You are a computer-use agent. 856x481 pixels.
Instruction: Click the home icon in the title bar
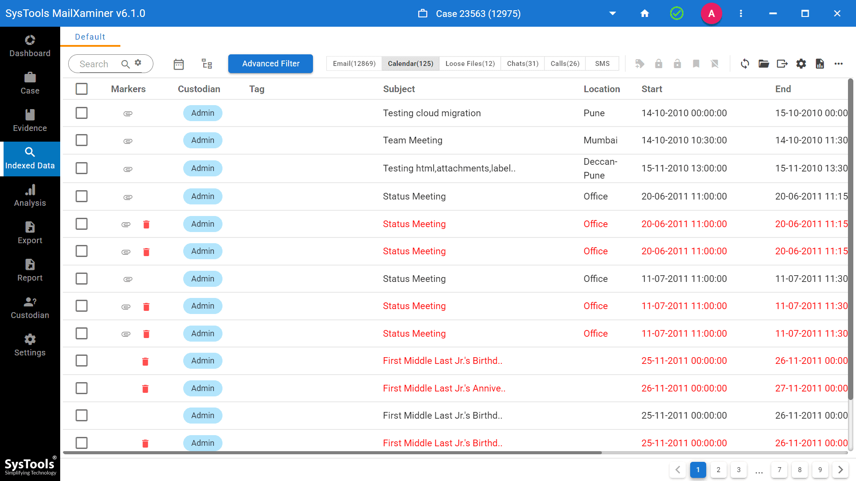point(645,13)
